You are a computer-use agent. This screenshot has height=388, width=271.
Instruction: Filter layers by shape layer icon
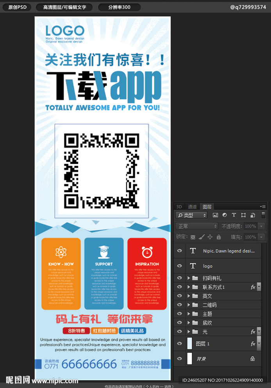pyautogui.click(x=243, y=215)
